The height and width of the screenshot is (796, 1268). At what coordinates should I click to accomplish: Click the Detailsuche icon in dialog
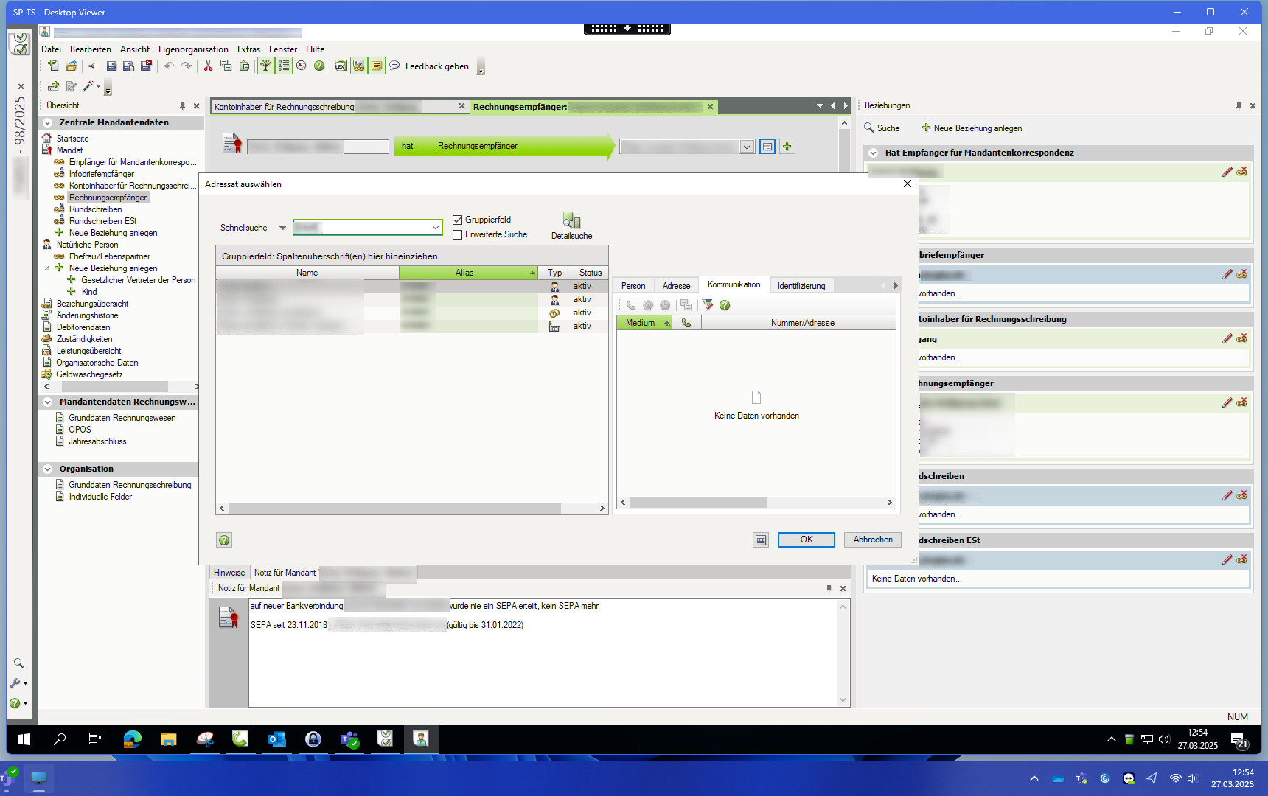[x=571, y=220]
